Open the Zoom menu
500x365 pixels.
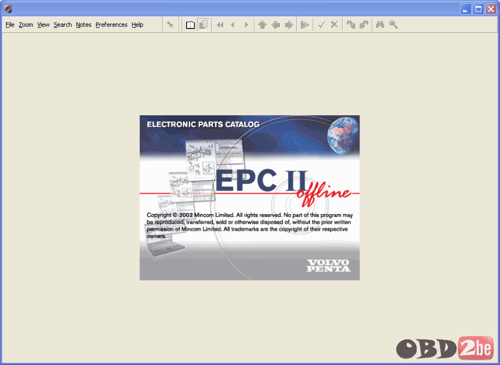pos(26,24)
